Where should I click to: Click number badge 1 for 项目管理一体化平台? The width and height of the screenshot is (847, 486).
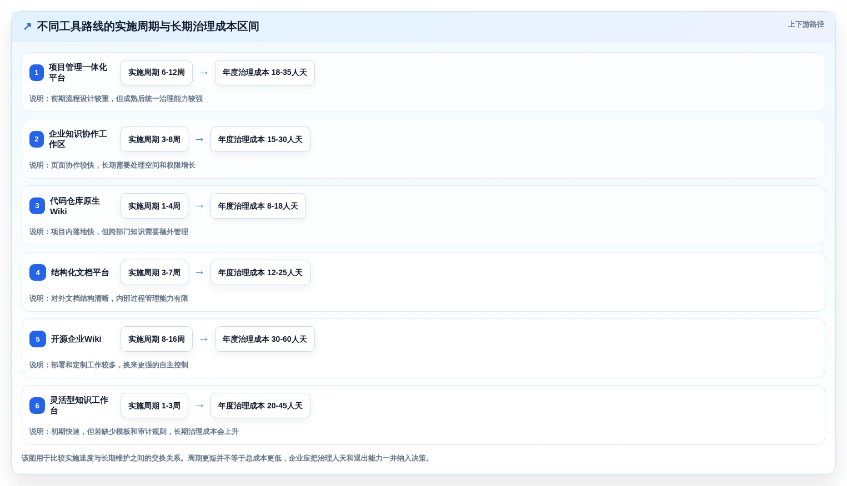37,73
